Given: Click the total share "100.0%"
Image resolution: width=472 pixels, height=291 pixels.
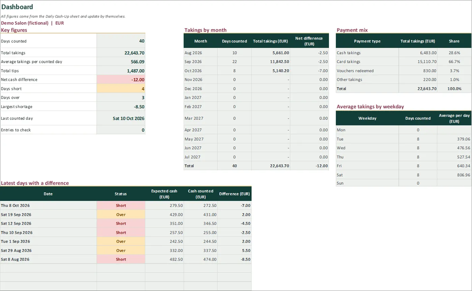Looking at the screenshot, I should click(x=454, y=89).
